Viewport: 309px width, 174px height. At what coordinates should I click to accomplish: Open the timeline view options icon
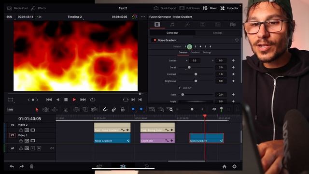10,110
